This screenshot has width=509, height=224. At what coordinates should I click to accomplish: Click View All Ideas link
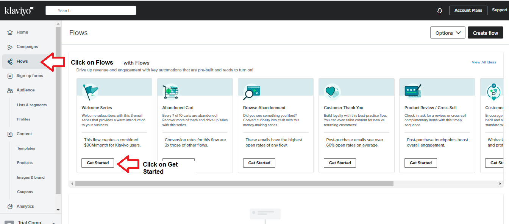484,62
